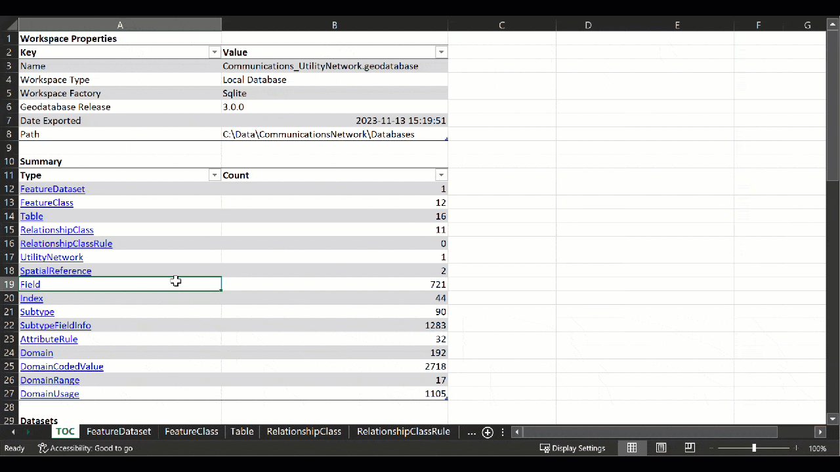The width and height of the screenshot is (840, 472).
Task: Open the Type column filter dropdown
Action: click(x=214, y=175)
